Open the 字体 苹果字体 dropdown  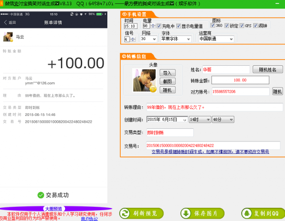tap(176, 39)
